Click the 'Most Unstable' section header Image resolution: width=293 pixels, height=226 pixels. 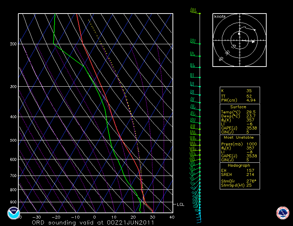[x=239, y=138]
